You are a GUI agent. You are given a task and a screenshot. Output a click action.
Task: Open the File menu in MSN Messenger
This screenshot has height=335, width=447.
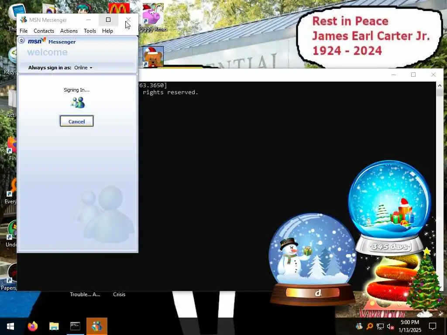24,31
